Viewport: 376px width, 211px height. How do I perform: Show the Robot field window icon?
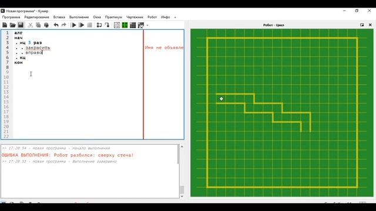point(125,25)
